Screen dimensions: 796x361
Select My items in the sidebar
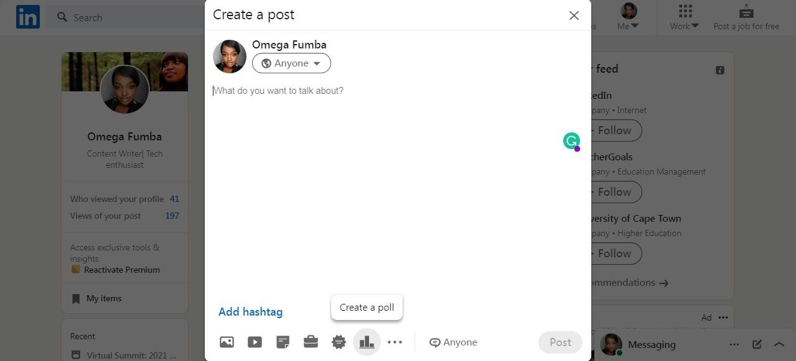point(103,298)
